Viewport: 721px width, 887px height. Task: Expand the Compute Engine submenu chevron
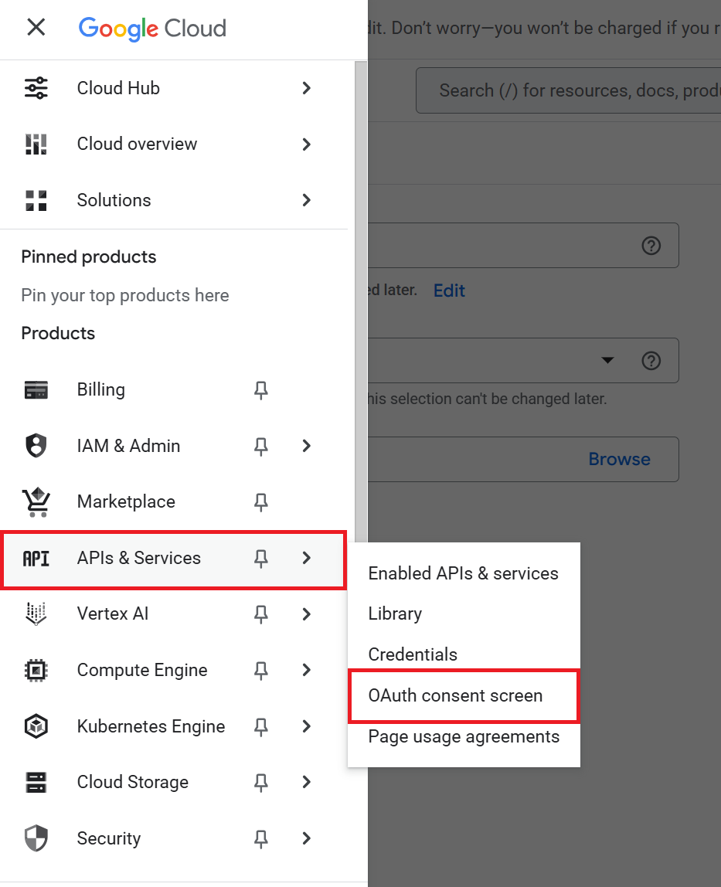tap(307, 670)
